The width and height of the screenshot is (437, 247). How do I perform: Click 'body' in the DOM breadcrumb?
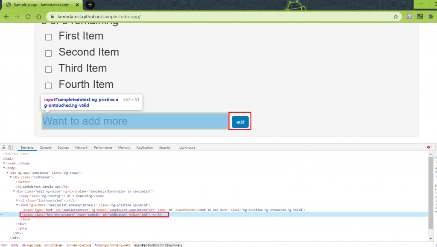click(15, 245)
